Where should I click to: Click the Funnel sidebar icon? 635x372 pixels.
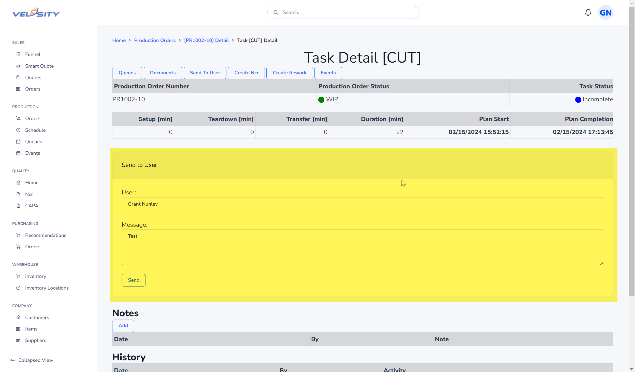(18, 54)
